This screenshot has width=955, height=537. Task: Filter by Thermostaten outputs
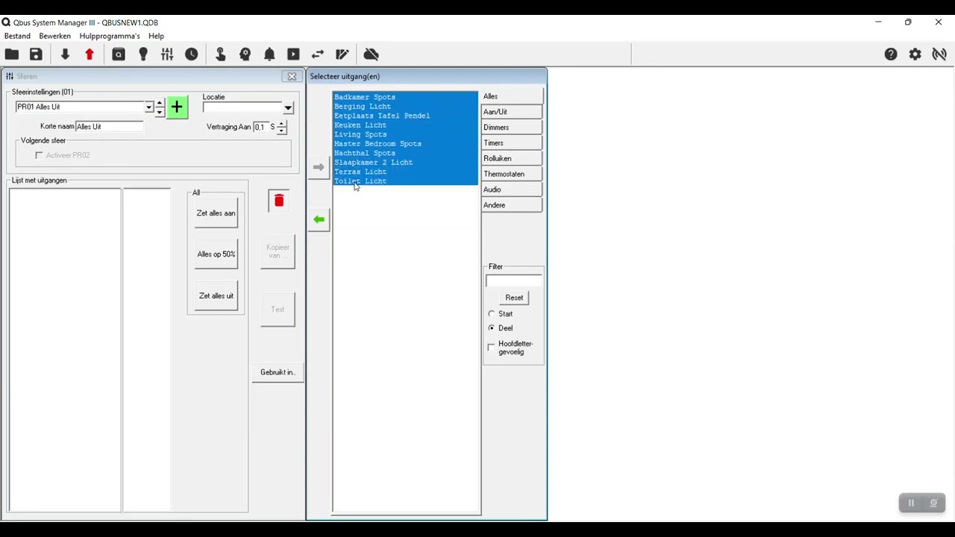click(x=512, y=175)
